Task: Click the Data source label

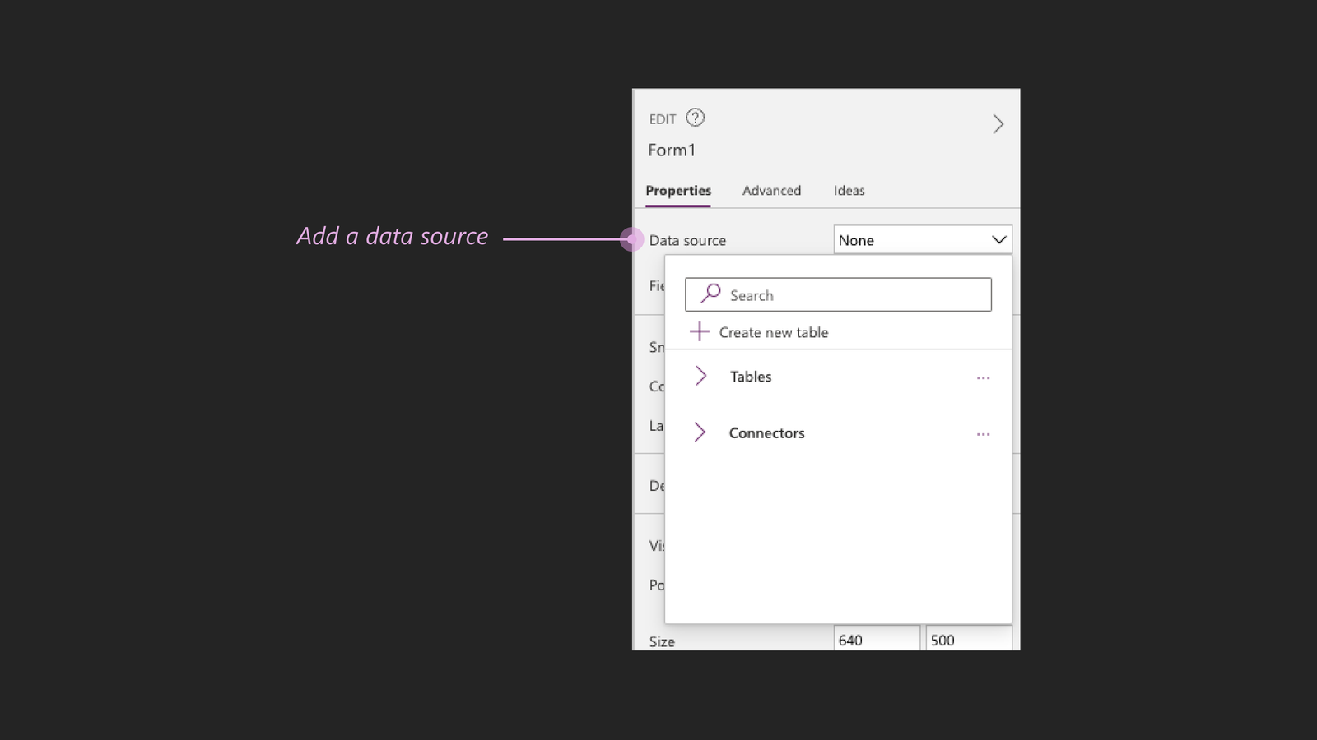Action: tap(687, 241)
